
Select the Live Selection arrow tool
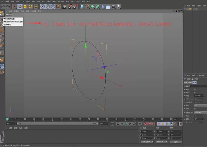(15, 6)
